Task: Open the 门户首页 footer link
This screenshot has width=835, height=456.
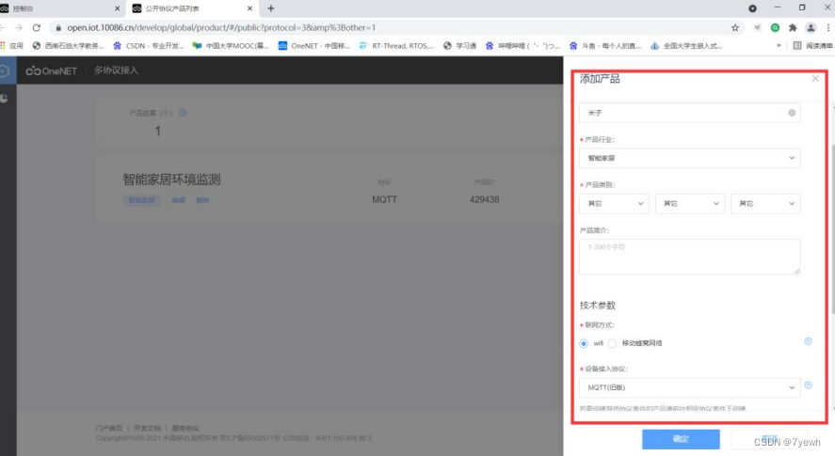Action: [x=109, y=428]
